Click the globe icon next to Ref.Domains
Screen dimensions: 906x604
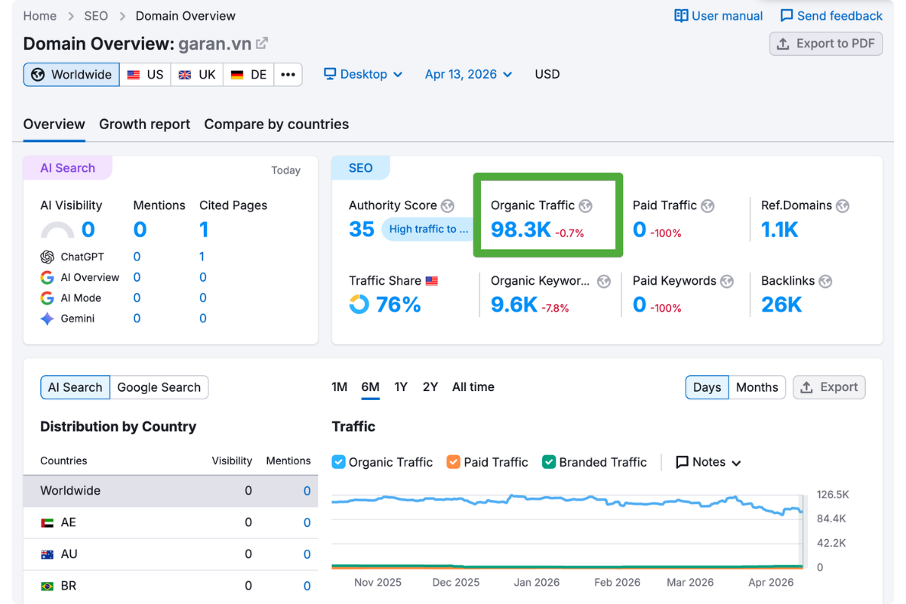point(843,205)
